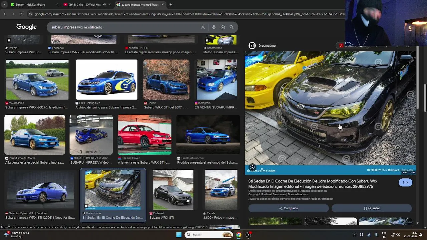Focus the browser address bar URL
Image resolution: width=427 pixels, height=240 pixels.
[189, 14]
